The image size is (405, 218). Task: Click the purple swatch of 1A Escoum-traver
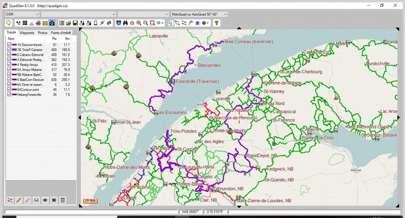[x=14, y=45]
